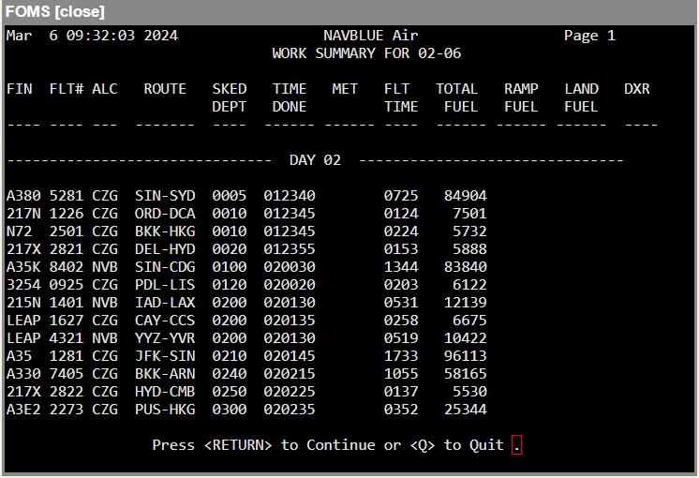Click total fuel 83840
The image size is (699, 478).
[466, 267]
